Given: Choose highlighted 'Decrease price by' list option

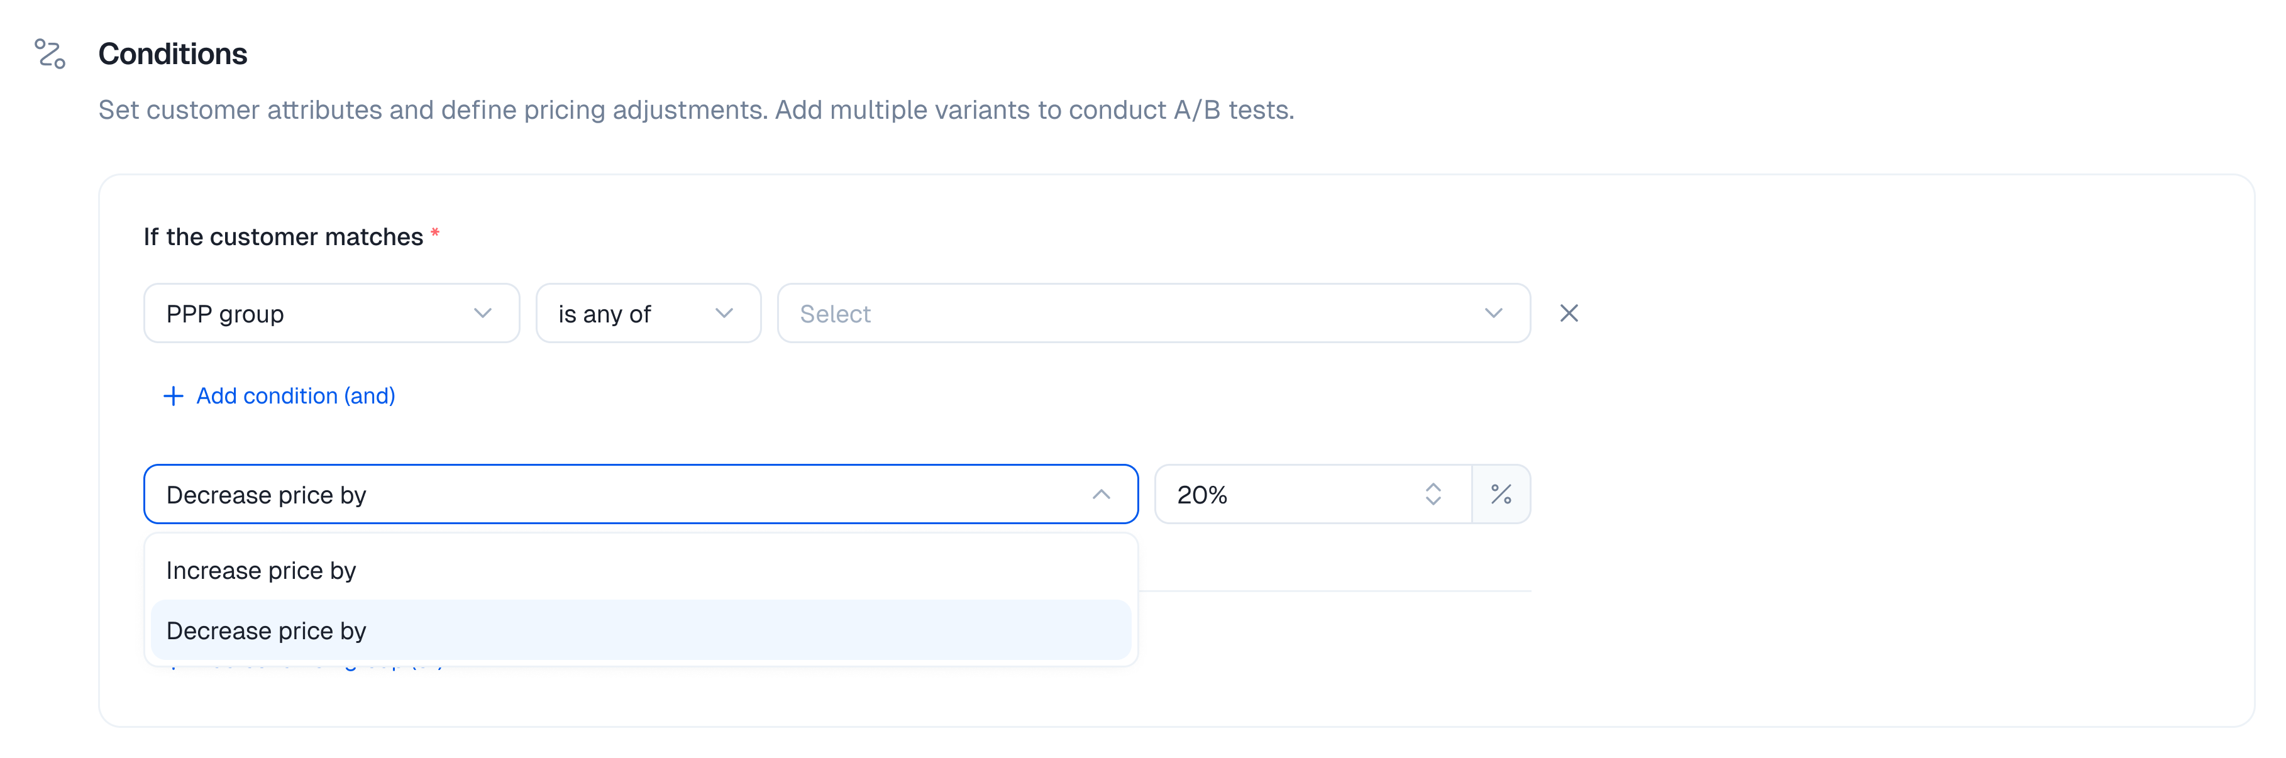Looking at the screenshot, I should pyautogui.click(x=266, y=631).
